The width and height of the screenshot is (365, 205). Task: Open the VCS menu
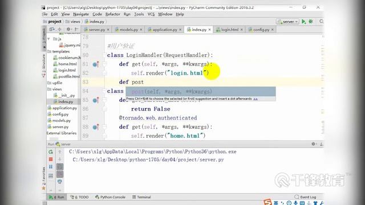[x=151, y=14]
